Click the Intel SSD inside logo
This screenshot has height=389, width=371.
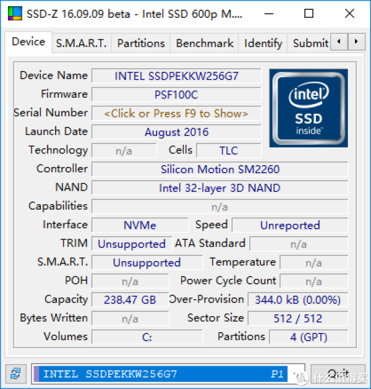[x=309, y=108]
